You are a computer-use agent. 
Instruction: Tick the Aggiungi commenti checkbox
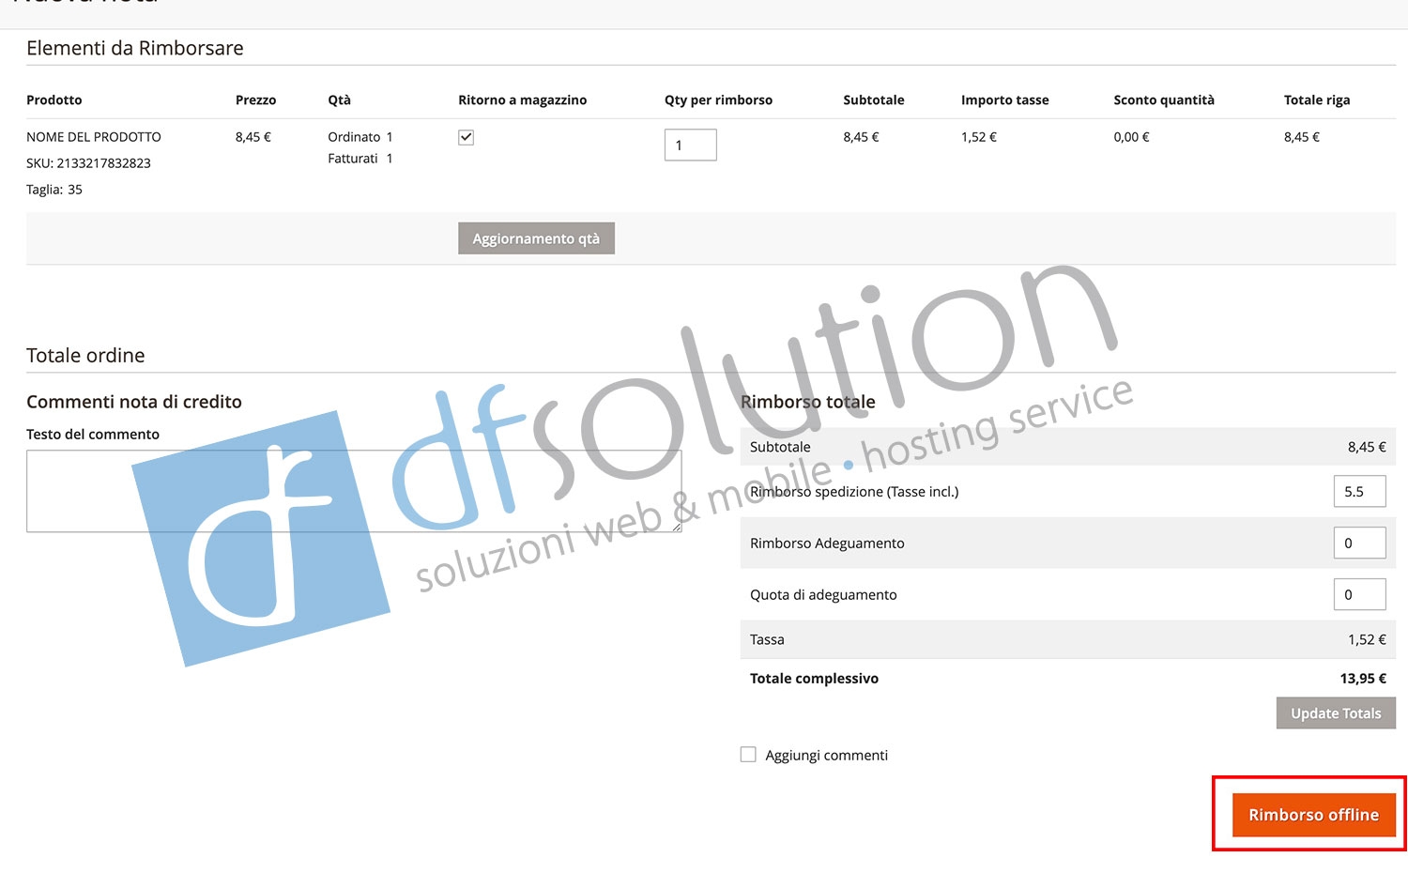pyautogui.click(x=748, y=755)
